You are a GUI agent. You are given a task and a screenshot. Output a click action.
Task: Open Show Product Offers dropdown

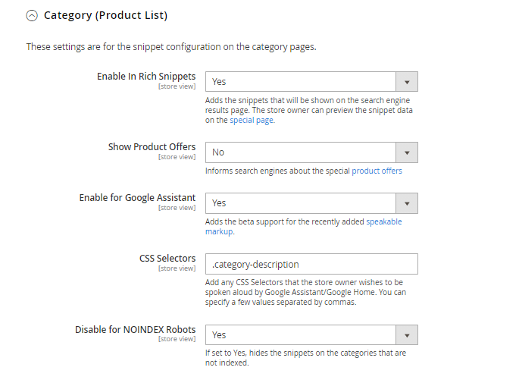pyautogui.click(x=302, y=152)
